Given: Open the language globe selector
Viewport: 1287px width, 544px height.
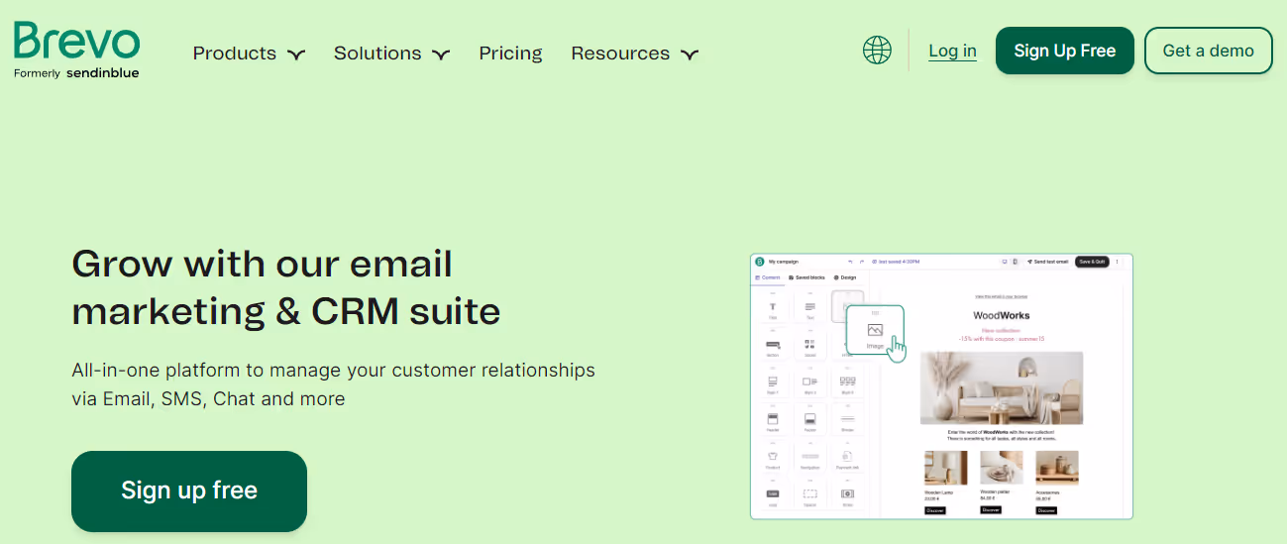Looking at the screenshot, I should tap(877, 51).
